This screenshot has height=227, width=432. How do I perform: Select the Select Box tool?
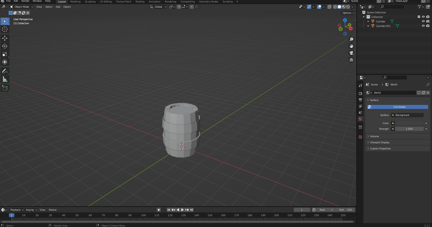pyautogui.click(x=5, y=21)
